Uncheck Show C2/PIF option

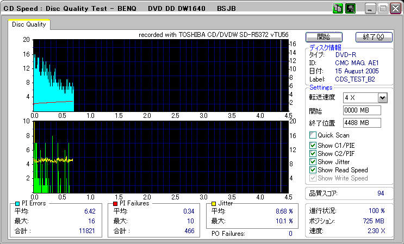(x=313, y=154)
